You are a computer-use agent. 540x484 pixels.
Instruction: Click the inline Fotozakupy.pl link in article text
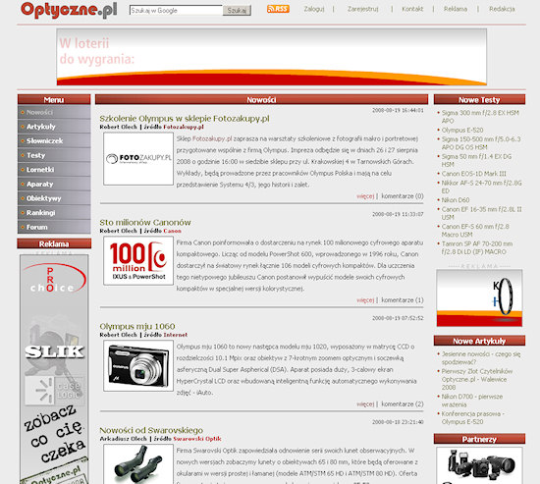[212, 138]
